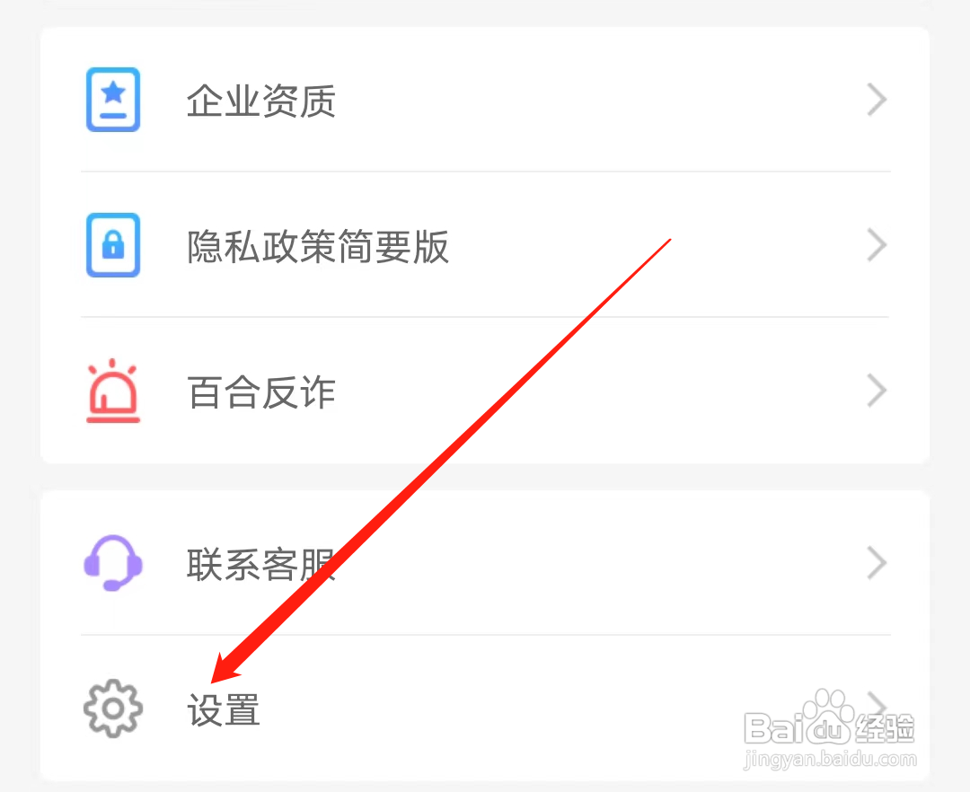This screenshot has width=970, height=792.
Task: Expand 百合反诈 via its right chevron
Action: click(877, 390)
